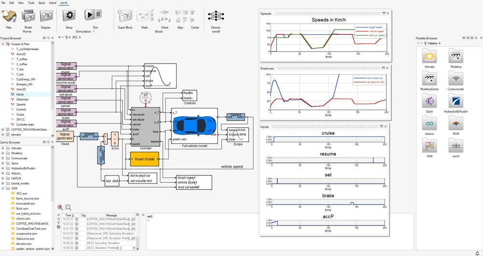Image resolution: width=483 pixels, height=256 pixels.
Task: Click the yellow Road Grade block
Action: click(x=144, y=158)
